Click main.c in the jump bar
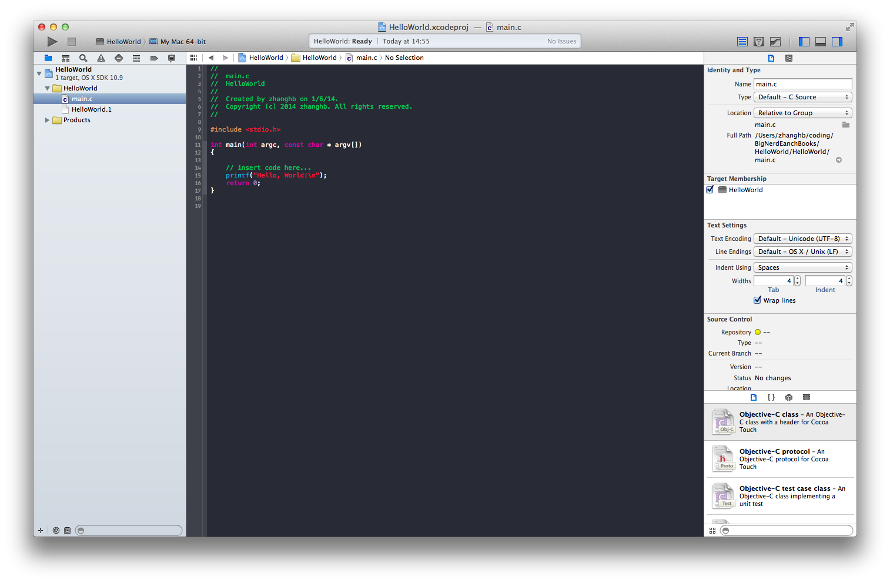 (x=362, y=58)
